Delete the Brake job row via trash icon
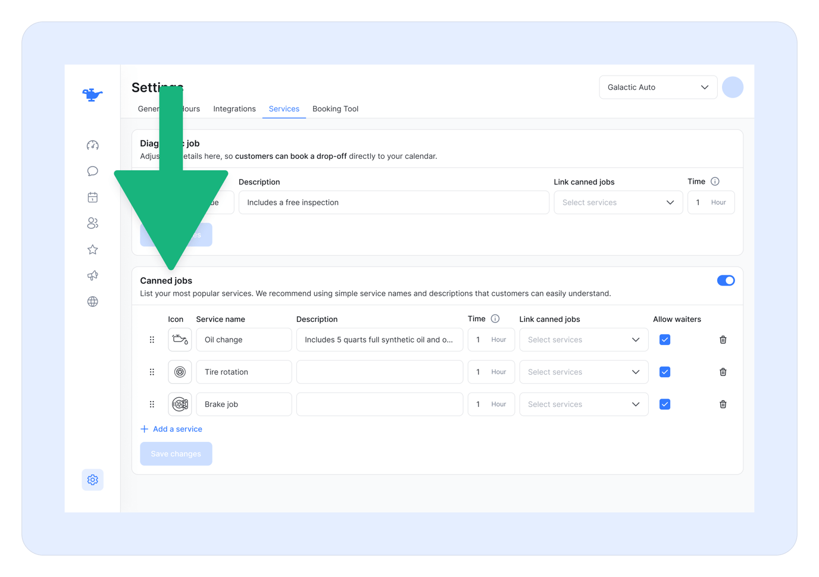The width and height of the screenshot is (819, 577). point(723,404)
